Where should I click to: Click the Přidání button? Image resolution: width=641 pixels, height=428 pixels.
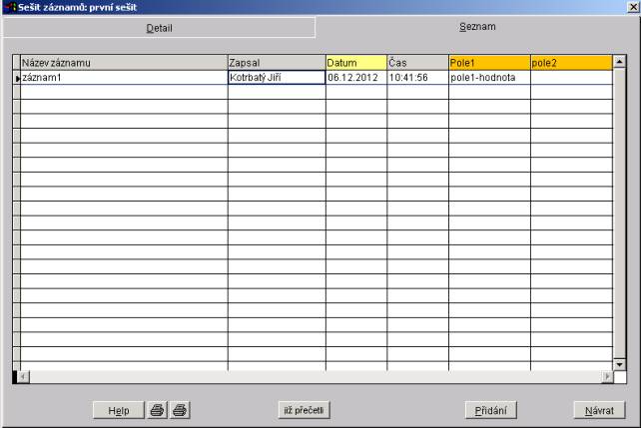pos(491,410)
